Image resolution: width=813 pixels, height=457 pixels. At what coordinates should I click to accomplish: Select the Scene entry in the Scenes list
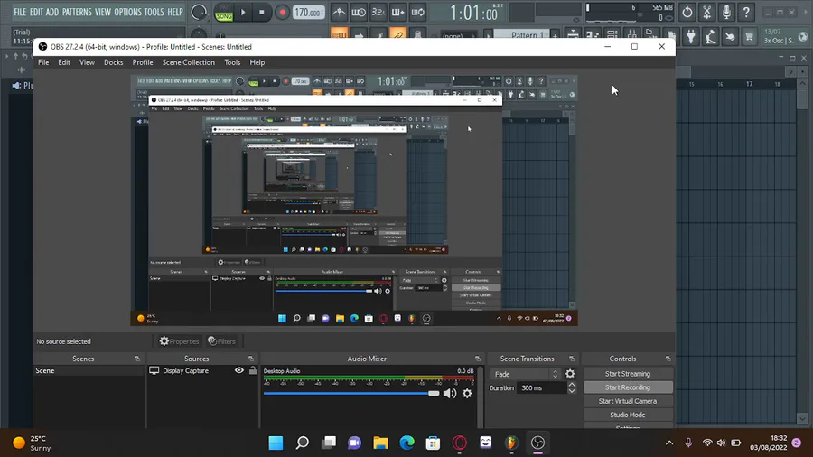[89, 370]
